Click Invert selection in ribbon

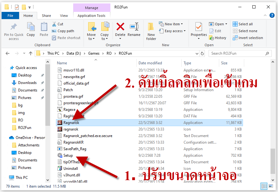point(248,38)
